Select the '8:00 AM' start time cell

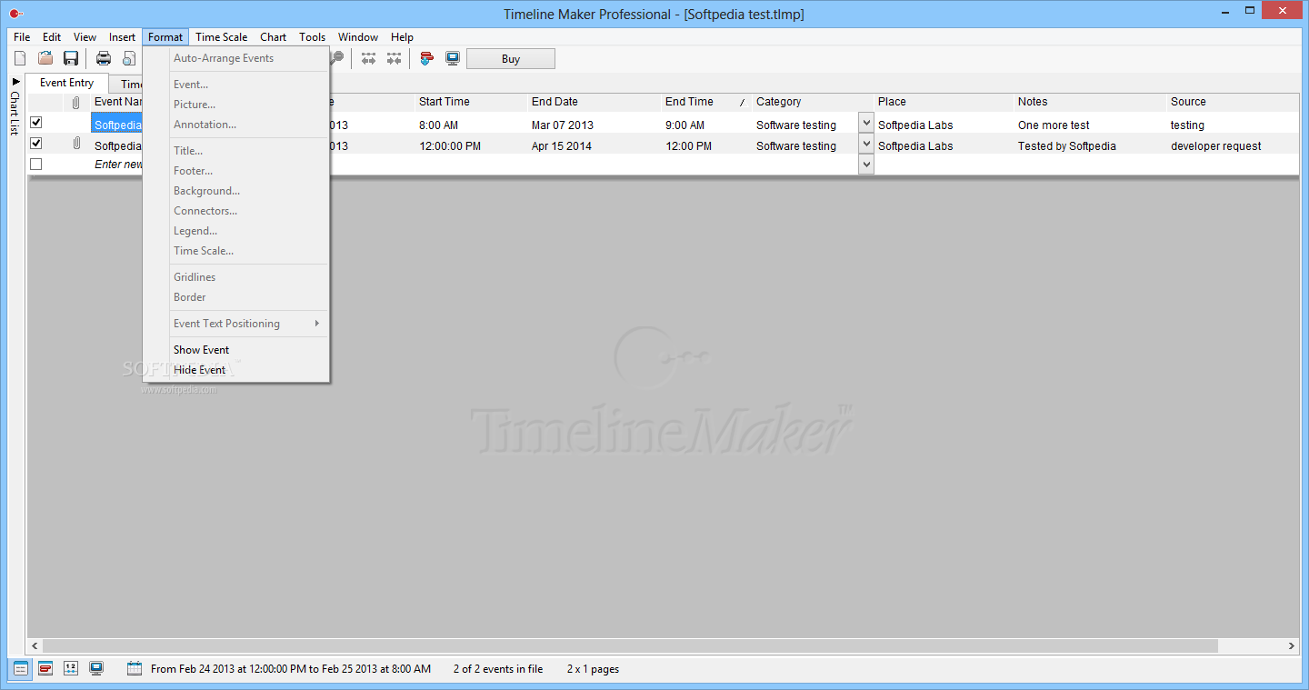471,125
